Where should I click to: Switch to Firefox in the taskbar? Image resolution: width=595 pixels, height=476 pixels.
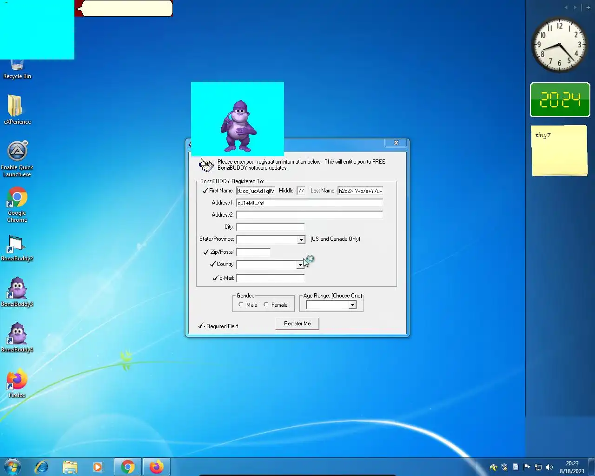157,467
